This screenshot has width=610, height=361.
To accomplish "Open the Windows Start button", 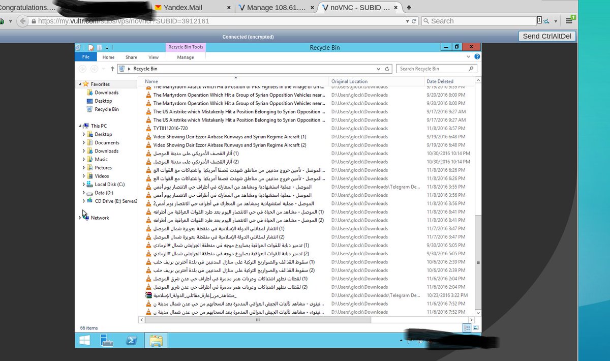I will click(84, 340).
